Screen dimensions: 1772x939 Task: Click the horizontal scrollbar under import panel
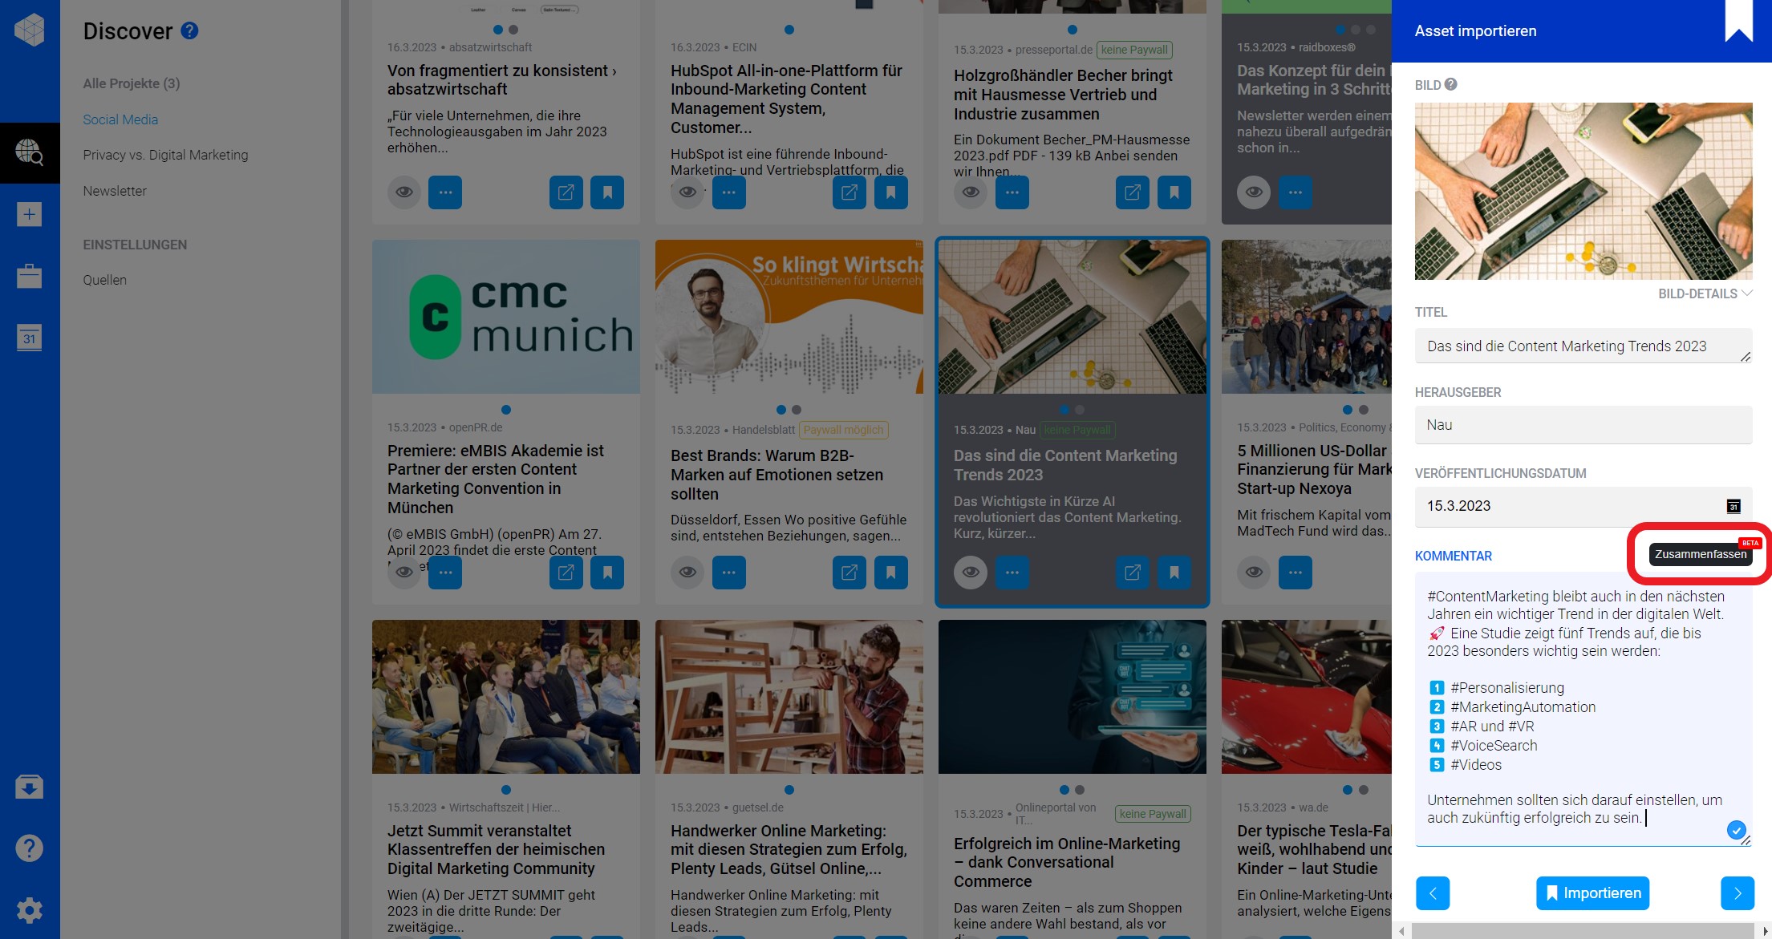(1582, 931)
